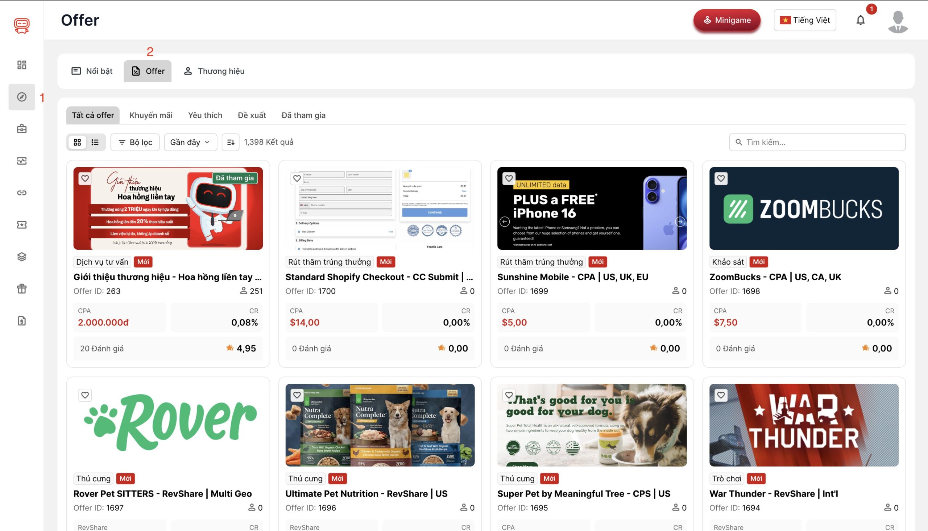928x531 pixels.
Task: Open the layers stack sidebar icon
Action: click(21, 257)
